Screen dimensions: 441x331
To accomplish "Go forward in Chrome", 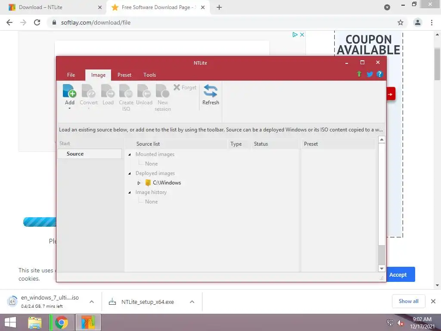I will [x=23, y=22].
